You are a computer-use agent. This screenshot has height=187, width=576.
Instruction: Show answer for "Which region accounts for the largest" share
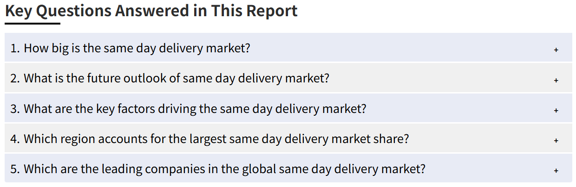point(288,138)
